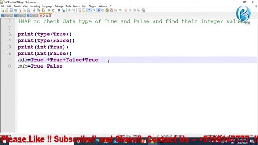Click the Copy toolbar icon

click(x=39, y=10)
